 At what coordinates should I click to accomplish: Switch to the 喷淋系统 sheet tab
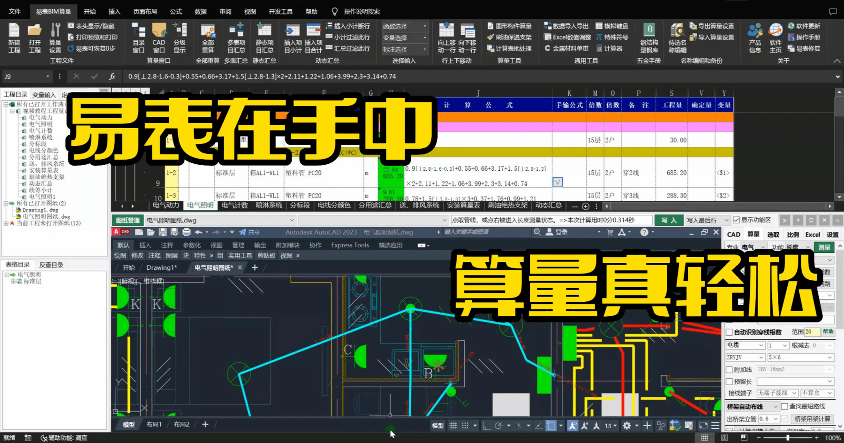click(x=269, y=206)
